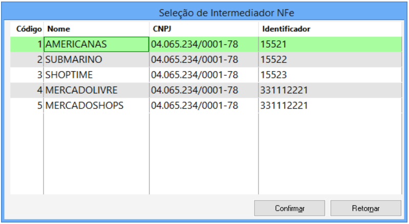Click code 4 in MERCADOLIVRE row
Screen dimensions: 409x224
tap(39, 91)
